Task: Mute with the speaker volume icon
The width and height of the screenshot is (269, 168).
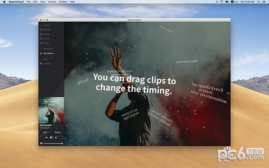Action: pyautogui.click(x=41, y=143)
